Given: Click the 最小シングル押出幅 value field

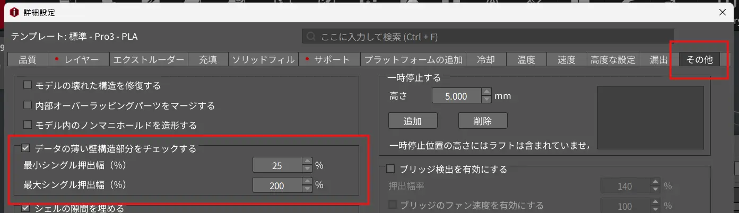Looking at the screenshot, I should pyautogui.click(x=277, y=165).
